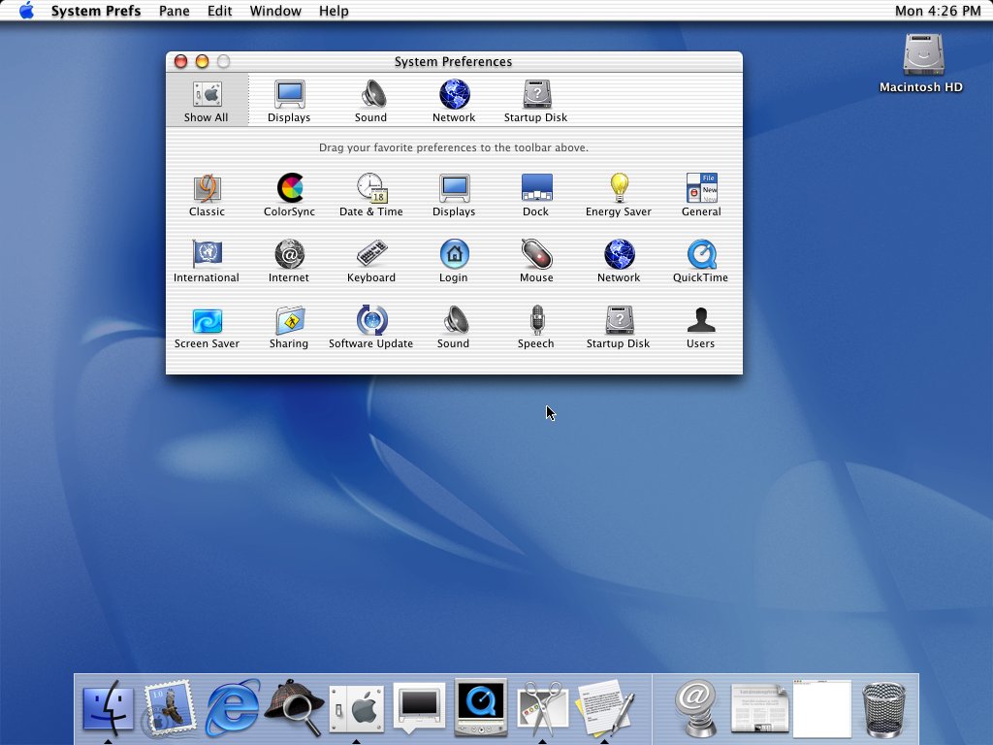Open Sound from the favorites toolbar
Viewport: 993px width, 745px height.
[x=370, y=101]
